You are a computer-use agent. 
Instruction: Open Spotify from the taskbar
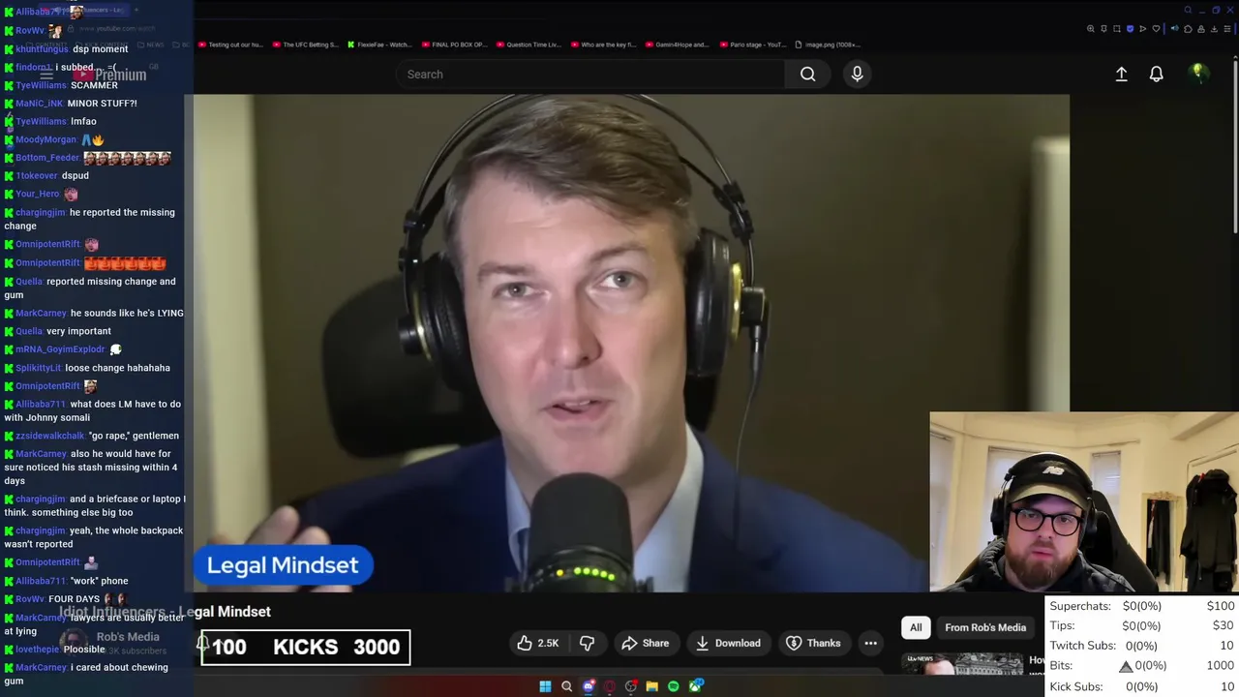[674, 686]
